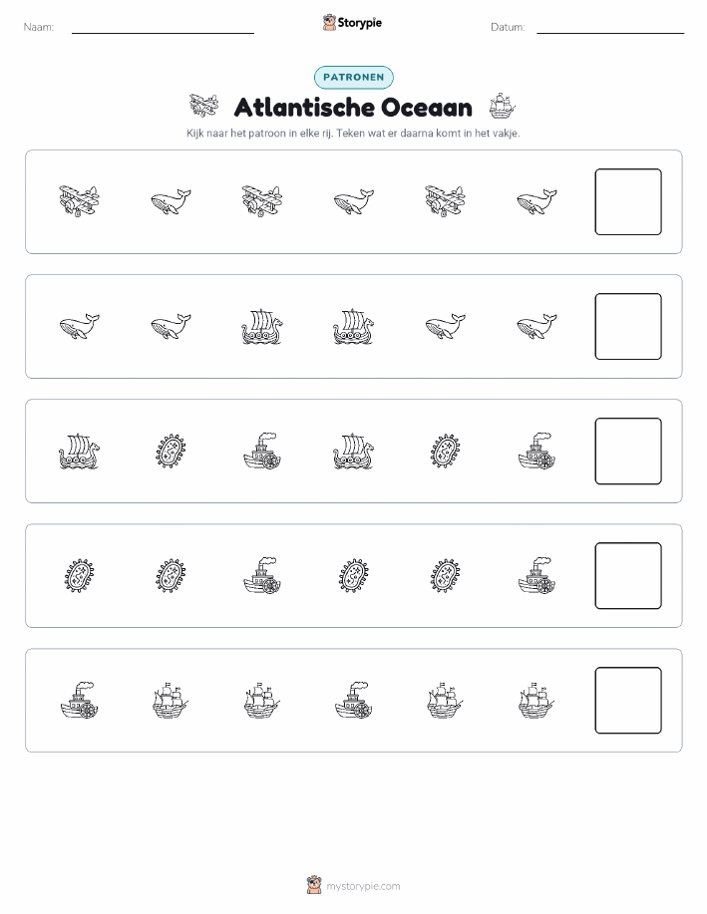Click the Naam input line
This screenshot has width=707, height=914.
point(163,28)
